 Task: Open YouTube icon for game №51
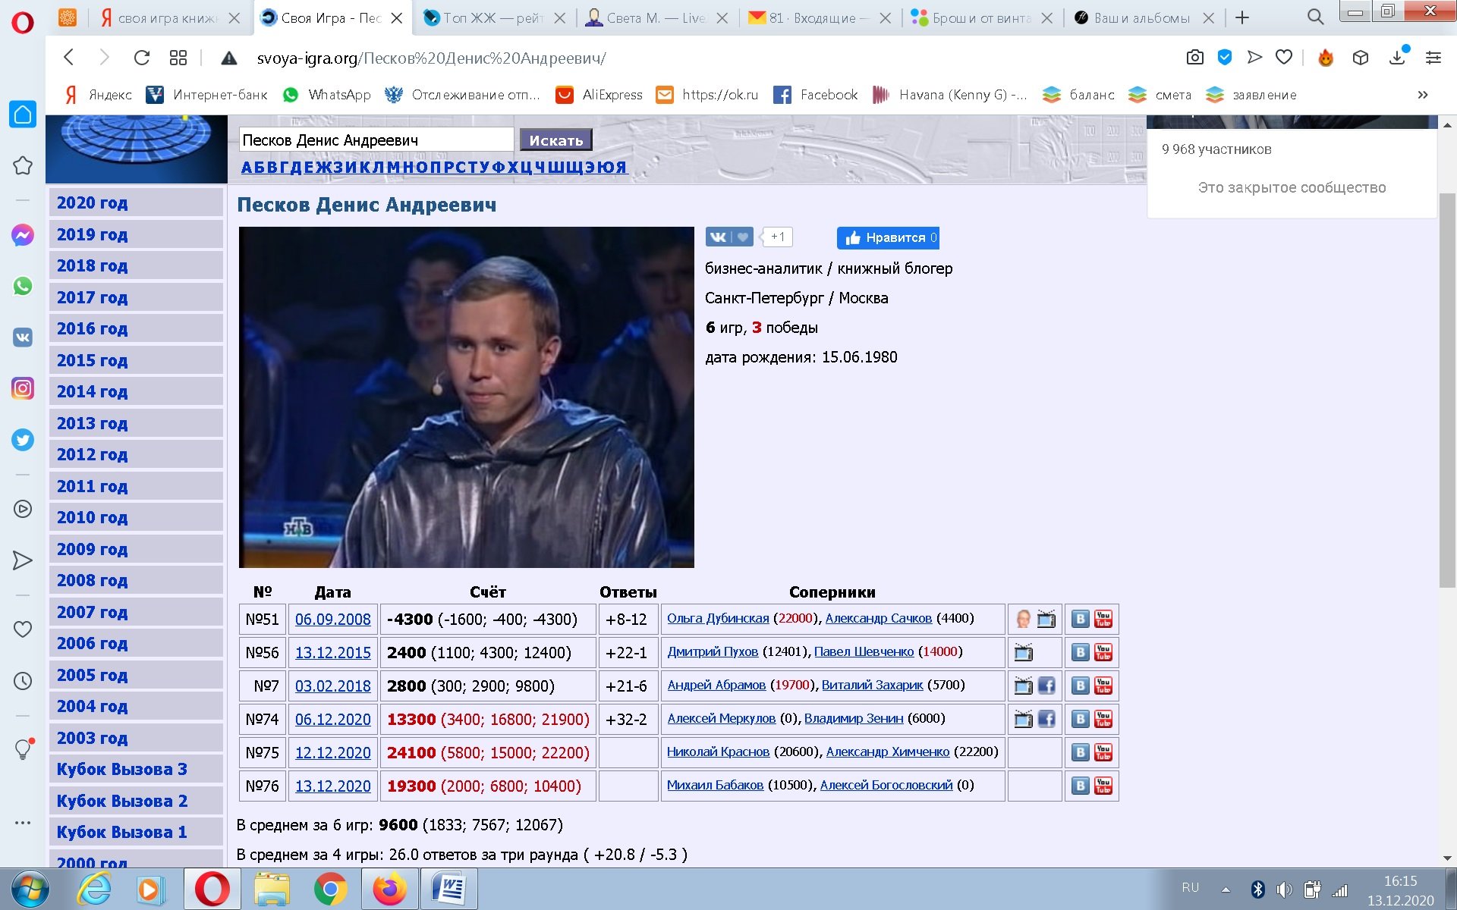1103,619
